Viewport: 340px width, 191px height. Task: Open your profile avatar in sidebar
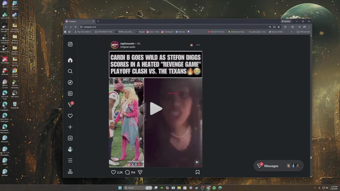click(70, 149)
